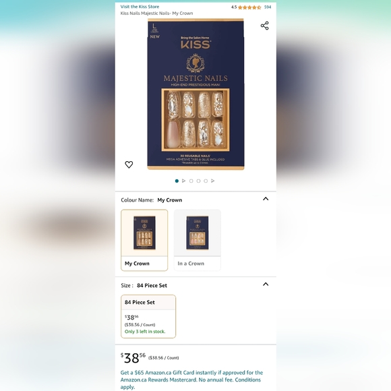The width and height of the screenshot is (391, 391).
Task: Play the first product video indicator
Action: point(184,181)
